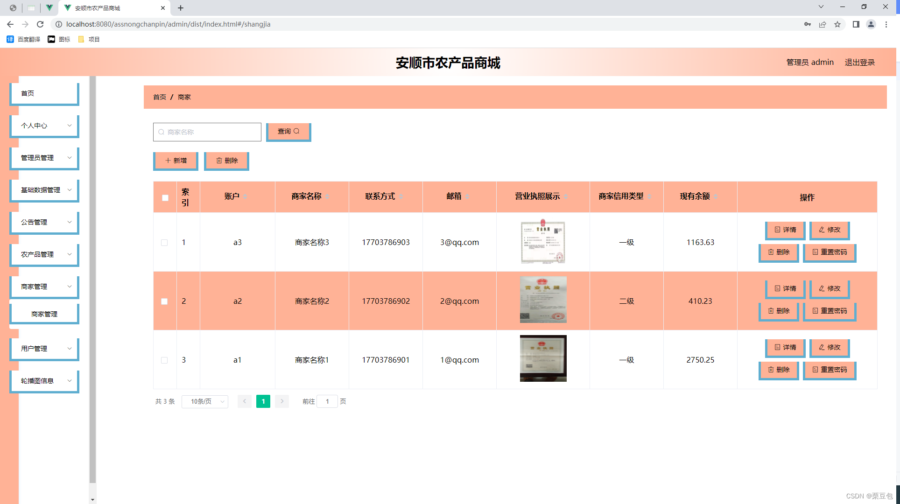Click 修改 edit button for a2 row
Image resolution: width=900 pixels, height=504 pixels.
(829, 288)
